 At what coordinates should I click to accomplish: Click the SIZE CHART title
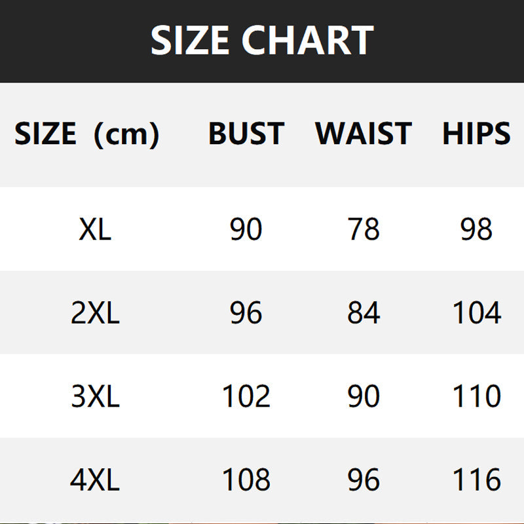[262, 40]
